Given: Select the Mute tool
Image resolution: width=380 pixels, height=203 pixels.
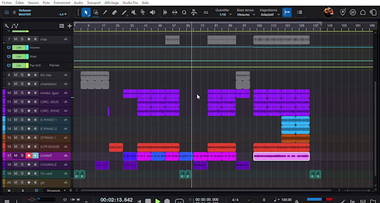Looking at the screenshot, I should click(x=134, y=12).
